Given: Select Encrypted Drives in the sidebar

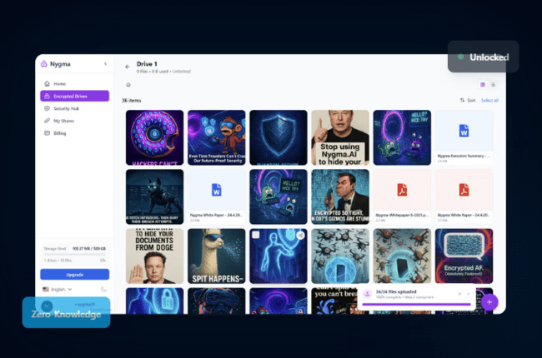Looking at the screenshot, I should [x=74, y=97].
